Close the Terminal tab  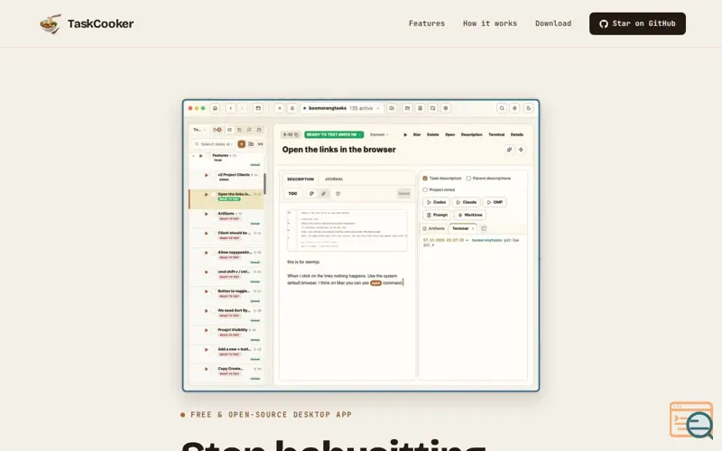pos(473,229)
